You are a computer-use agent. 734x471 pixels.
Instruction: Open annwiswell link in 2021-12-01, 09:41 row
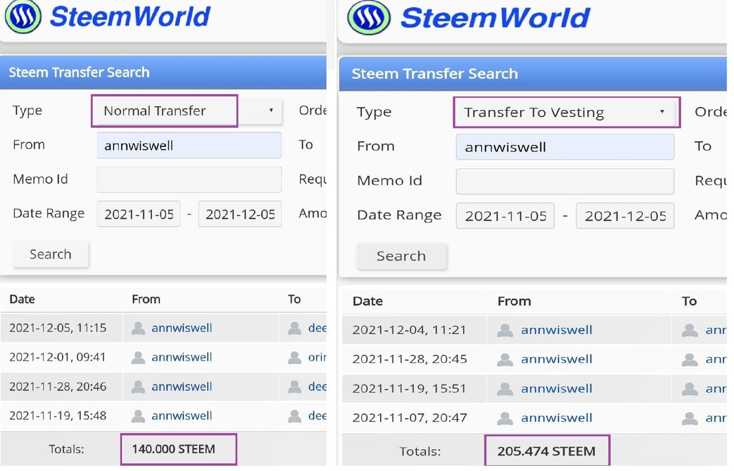tap(182, 357)
